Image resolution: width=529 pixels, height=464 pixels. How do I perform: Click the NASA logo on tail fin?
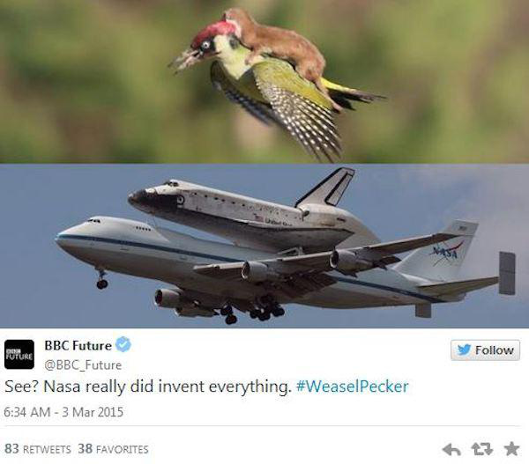(x=446, y=252)
